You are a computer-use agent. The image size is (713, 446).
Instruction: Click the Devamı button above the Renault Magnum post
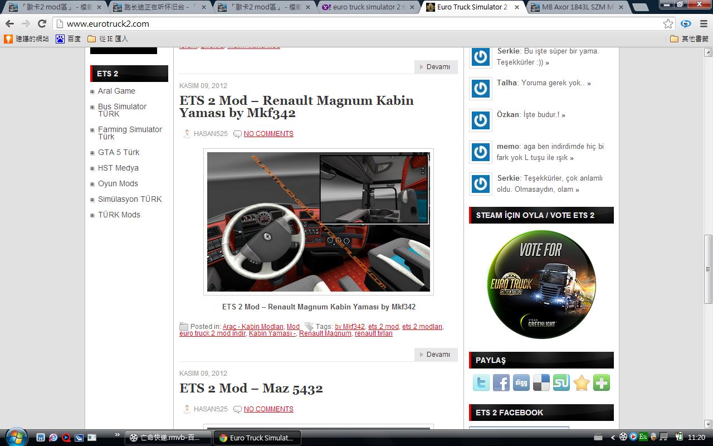[436, 67]
